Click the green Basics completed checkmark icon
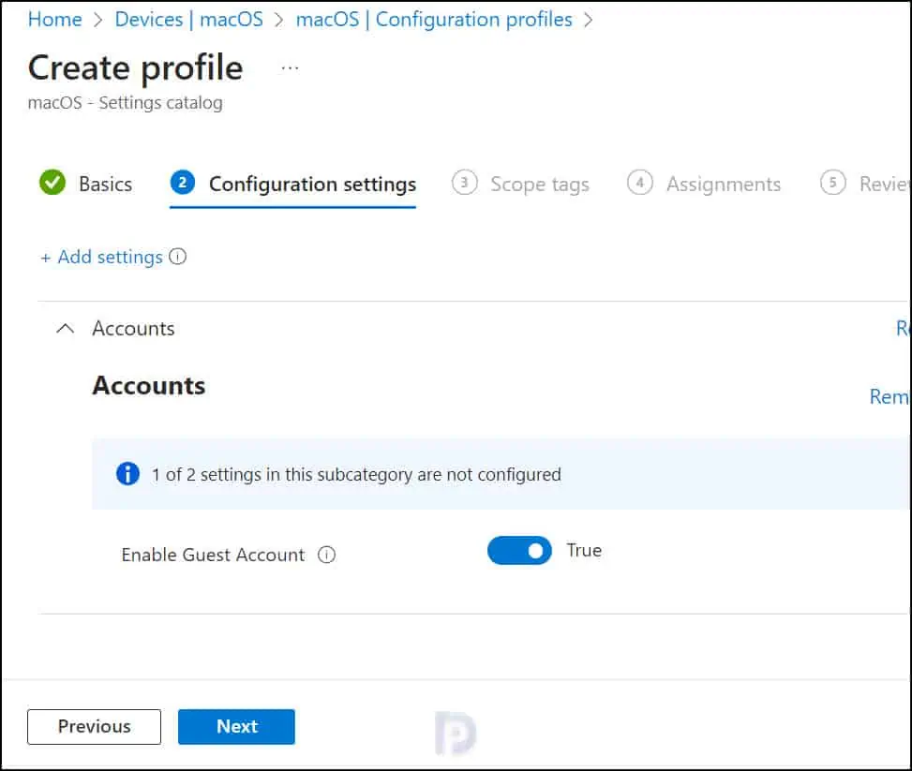 coord(52,183)
